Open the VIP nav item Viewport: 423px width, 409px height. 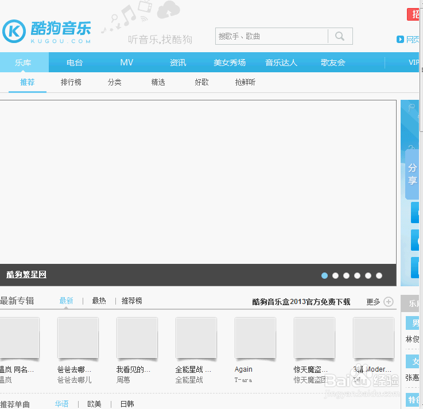tap(414, 63)
